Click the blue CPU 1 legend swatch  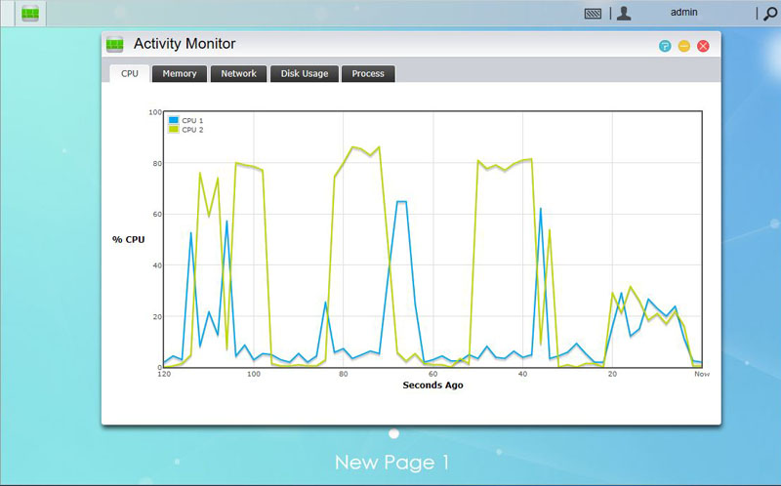(x=174, y=120)
